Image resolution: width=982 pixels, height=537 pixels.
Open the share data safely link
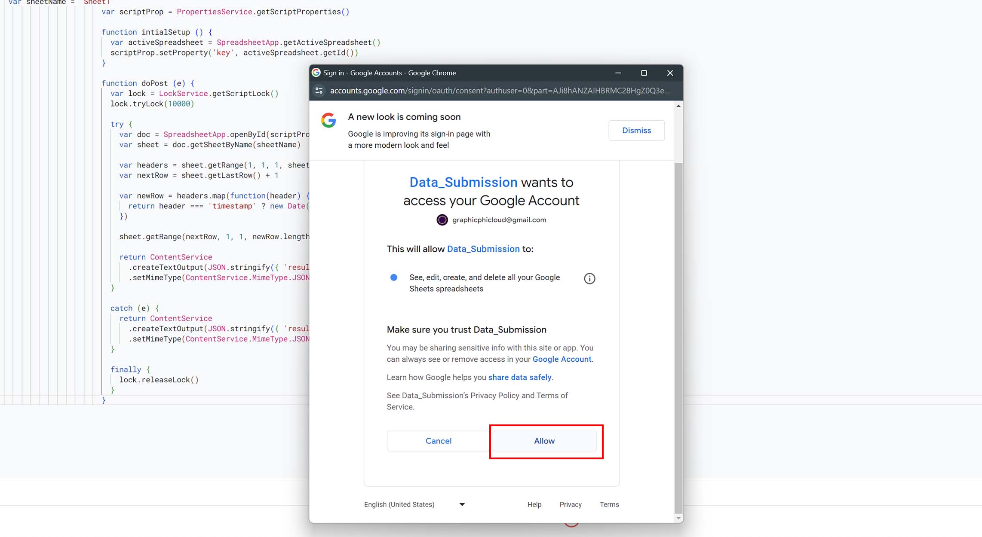(520, 377)
